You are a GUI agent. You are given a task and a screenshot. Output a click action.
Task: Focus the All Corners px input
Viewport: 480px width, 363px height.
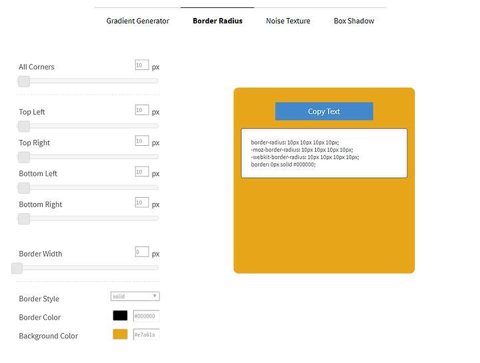(x=142, y=65)
